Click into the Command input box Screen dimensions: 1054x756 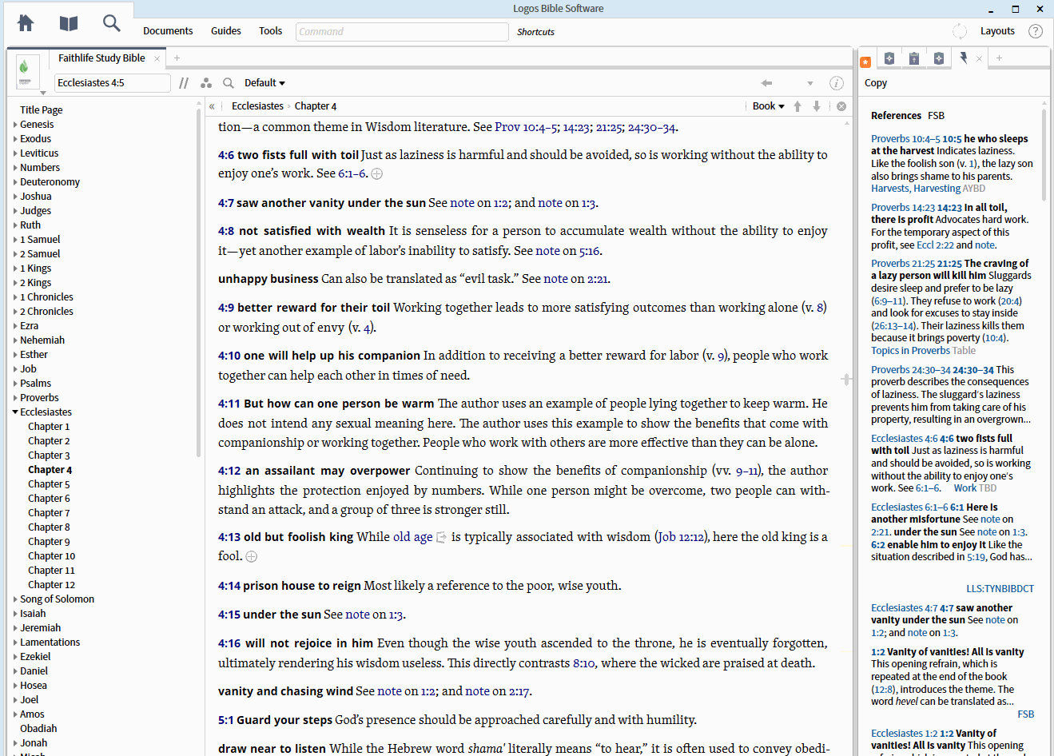coord(402,32)
